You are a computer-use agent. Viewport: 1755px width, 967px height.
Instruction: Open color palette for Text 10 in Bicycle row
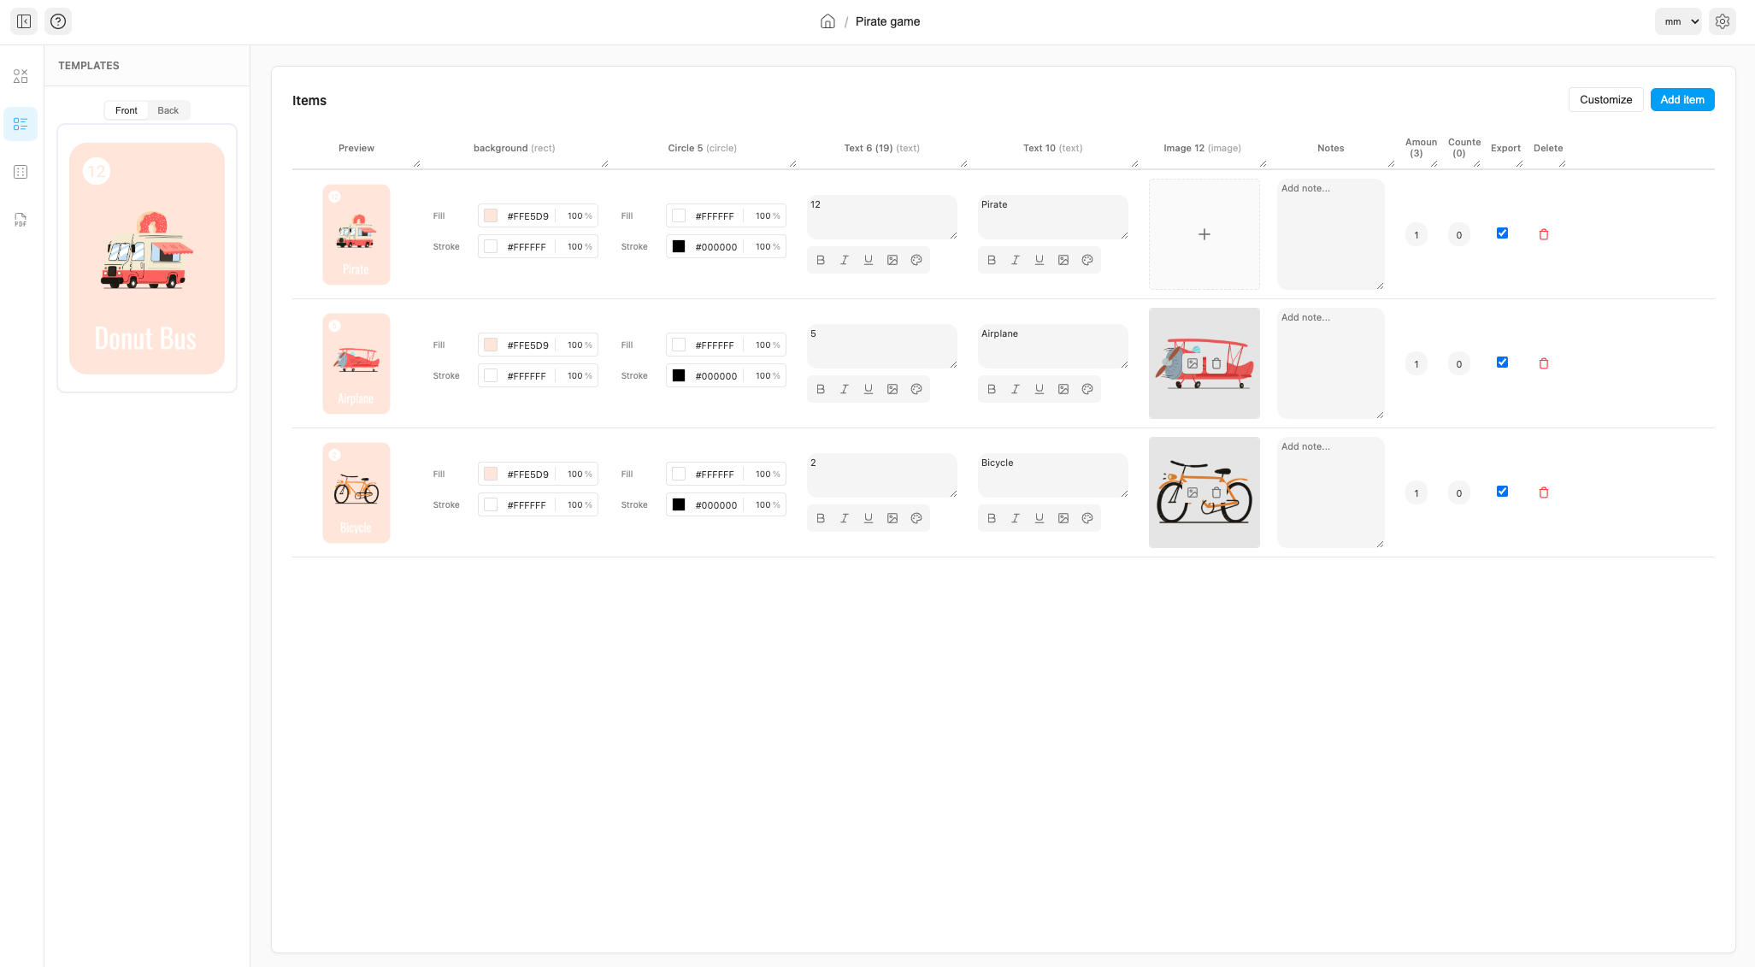click(x=1087, y=518)
